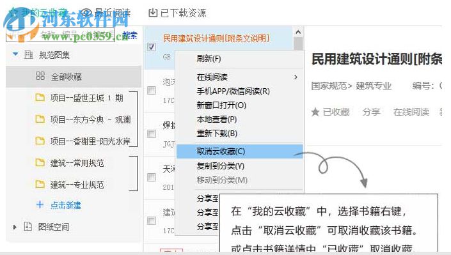Collapse the 规范图集 tree node
Screen dimensions: 451x255
click(15, 54)
